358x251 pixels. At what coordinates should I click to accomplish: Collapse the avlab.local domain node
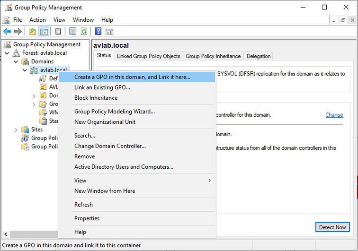(25, 70)
